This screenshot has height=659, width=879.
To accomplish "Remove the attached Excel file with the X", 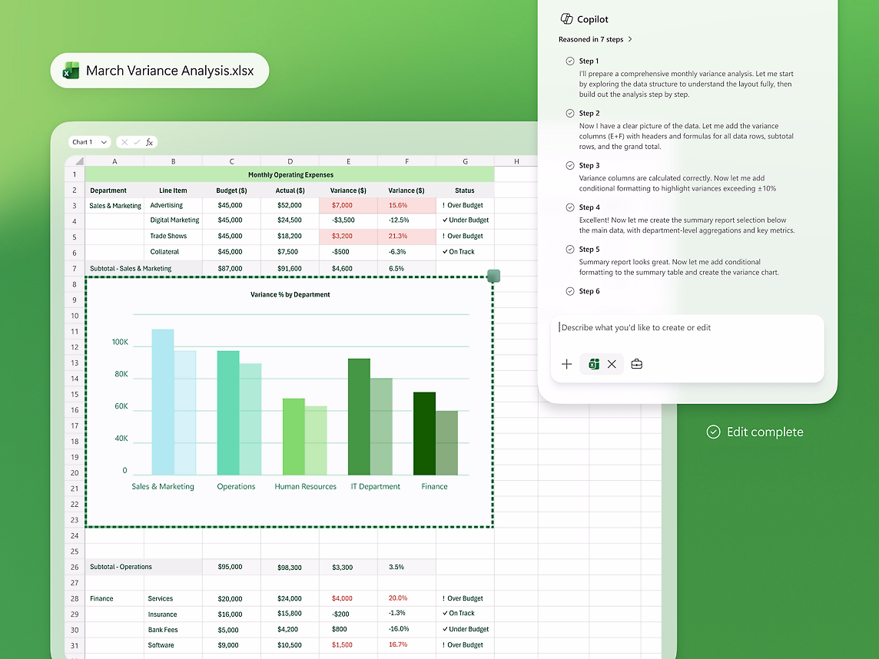I will pos(612,364).
